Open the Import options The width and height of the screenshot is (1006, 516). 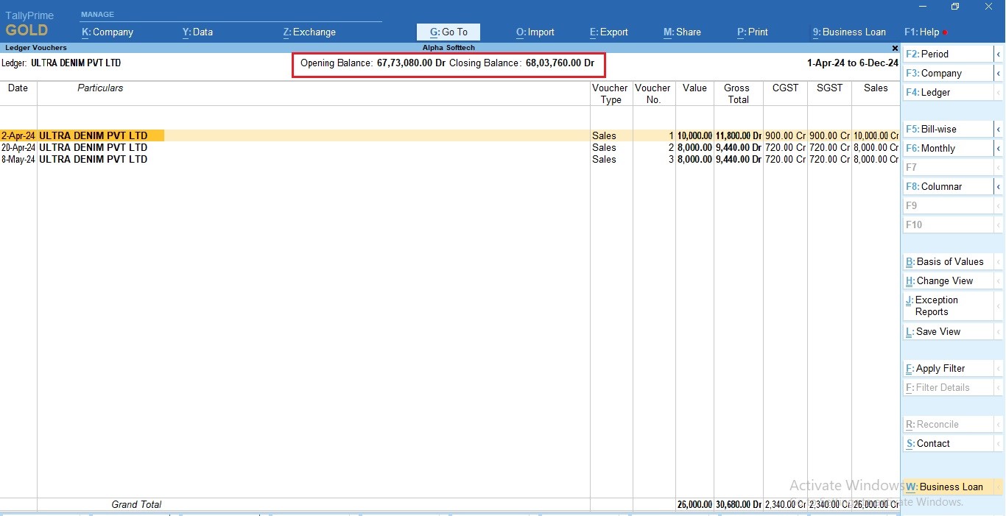click(535, 32)
